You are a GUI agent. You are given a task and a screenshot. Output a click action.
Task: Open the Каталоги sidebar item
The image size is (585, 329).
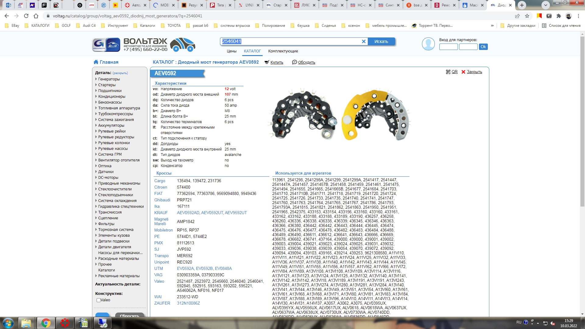[x=106, y=270]
